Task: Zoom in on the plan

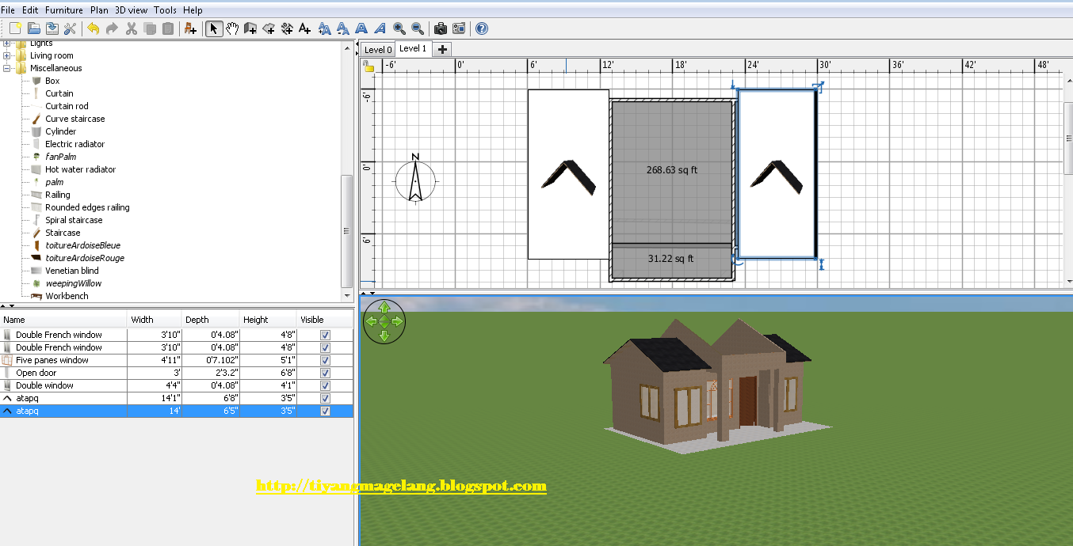Action: coord(399,28)
